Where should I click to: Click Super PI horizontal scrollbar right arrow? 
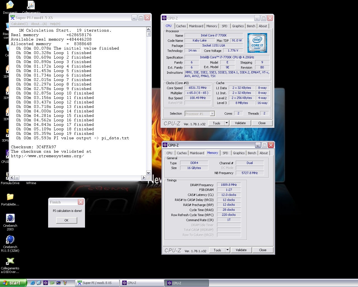[x=143, y=178]
